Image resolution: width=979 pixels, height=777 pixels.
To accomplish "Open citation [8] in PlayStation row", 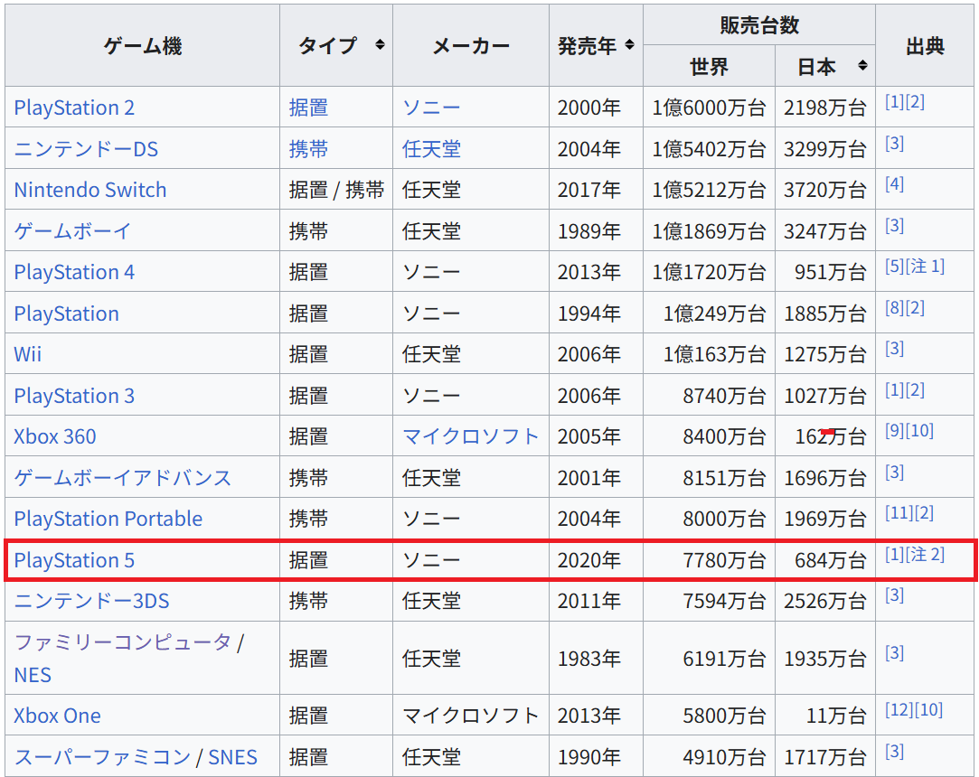I will tap(895, 308).
